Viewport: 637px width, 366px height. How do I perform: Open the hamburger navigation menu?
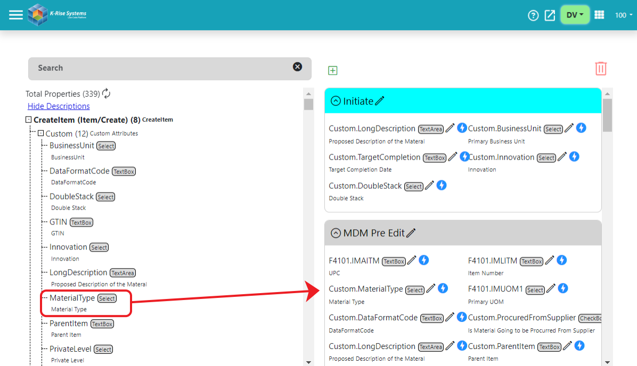(x=16, y=14)
